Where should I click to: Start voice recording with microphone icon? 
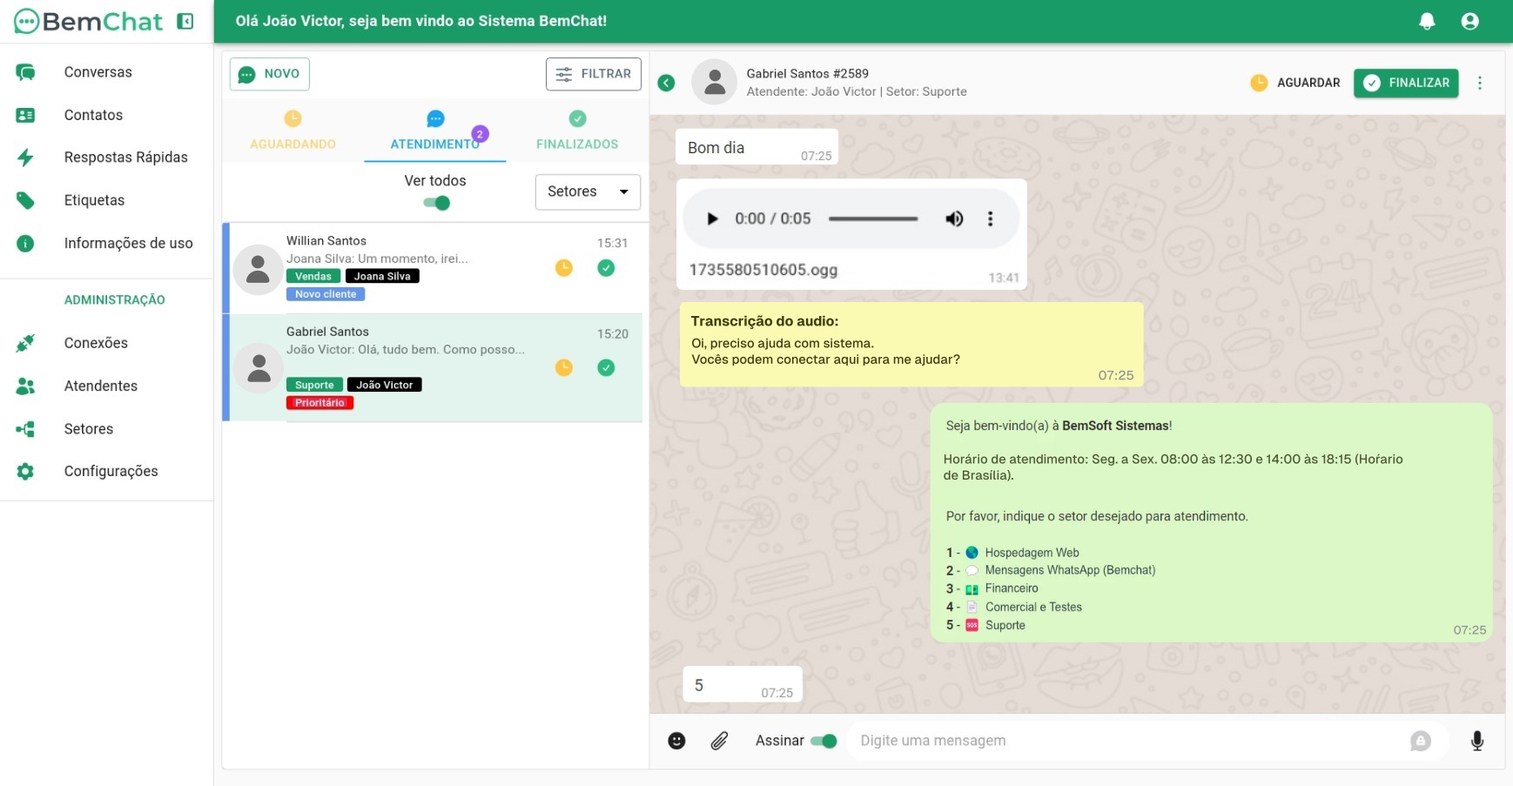[x=1477, y=741]
